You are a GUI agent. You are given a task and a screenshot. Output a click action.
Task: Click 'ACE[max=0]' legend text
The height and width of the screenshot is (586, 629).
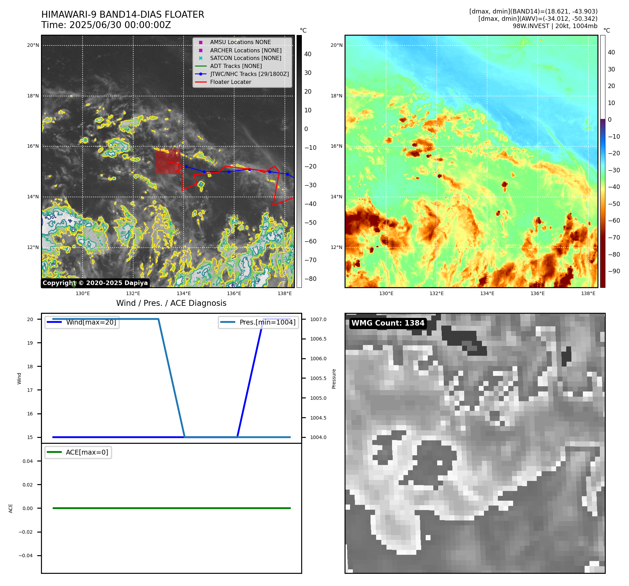(x=87, y=452)
